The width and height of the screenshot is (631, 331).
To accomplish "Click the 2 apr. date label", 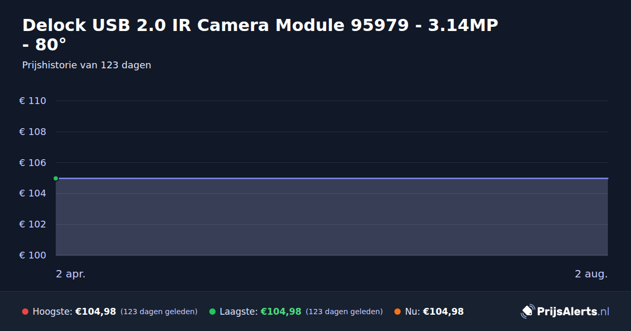I will click(x=70, y=274).
